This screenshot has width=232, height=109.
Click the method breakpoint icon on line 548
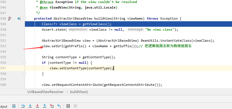(10, 18)
